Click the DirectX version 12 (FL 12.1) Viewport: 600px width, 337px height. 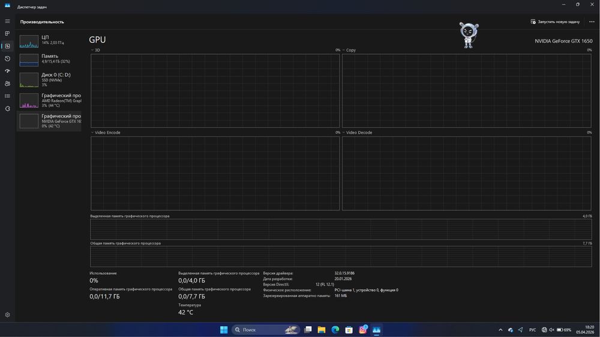325,285
